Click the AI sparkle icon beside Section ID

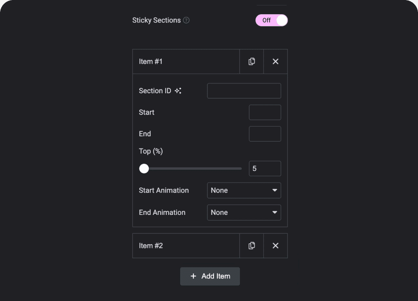click(178, 91)
